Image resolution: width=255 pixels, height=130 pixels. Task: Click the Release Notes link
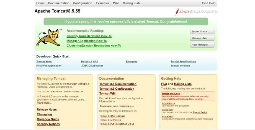(x=47, y=110)
